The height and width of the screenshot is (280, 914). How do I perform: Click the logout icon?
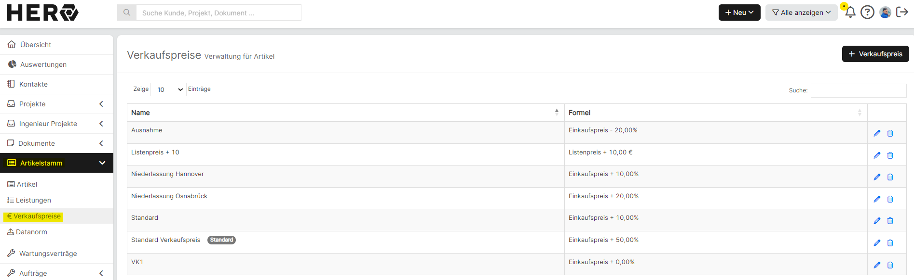point(902,12)
